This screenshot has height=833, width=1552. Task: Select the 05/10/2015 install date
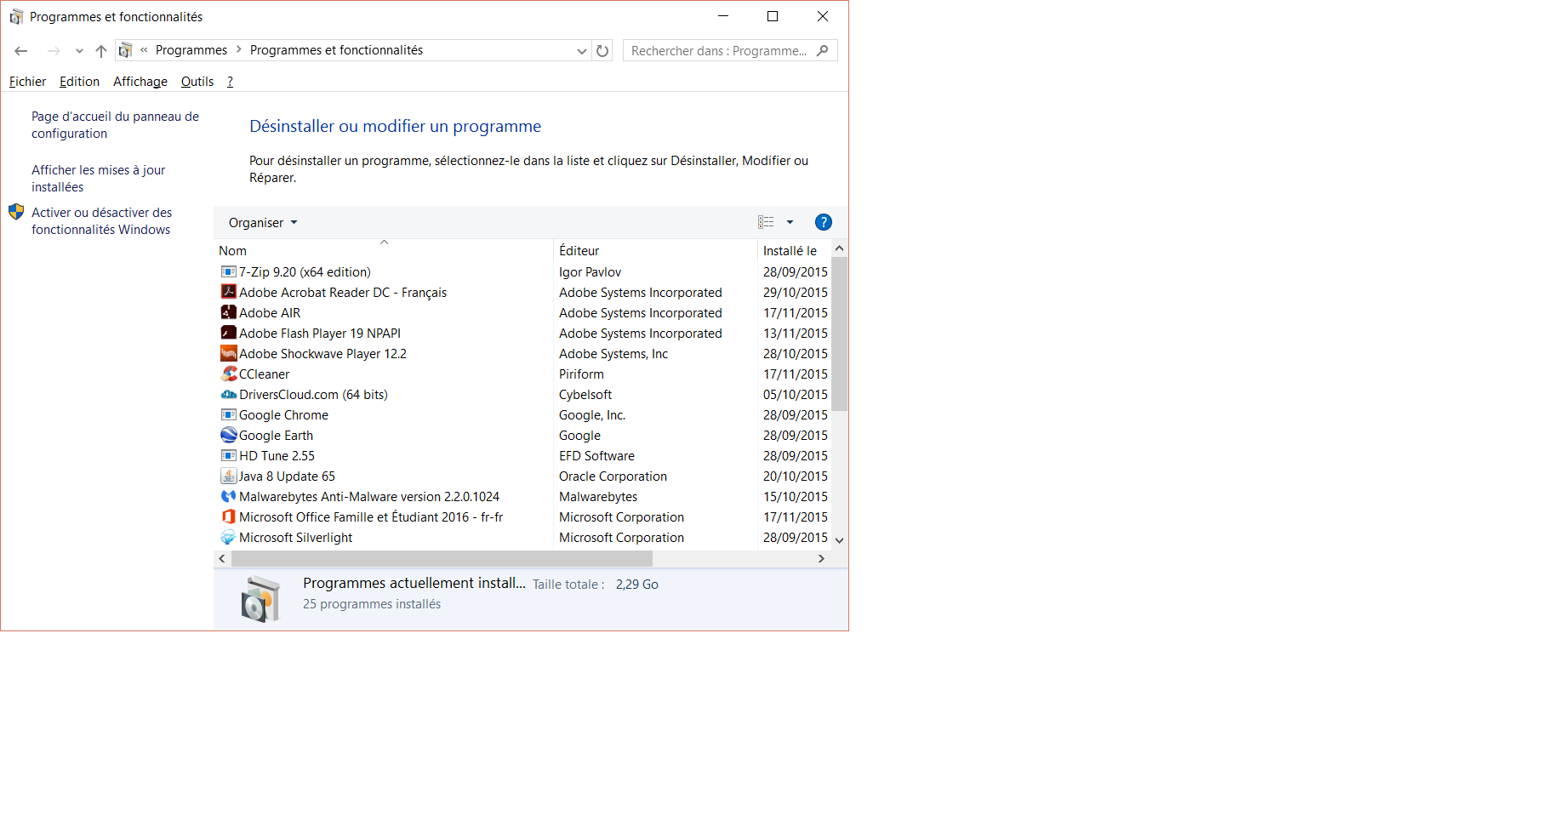[x=795, y=395]
